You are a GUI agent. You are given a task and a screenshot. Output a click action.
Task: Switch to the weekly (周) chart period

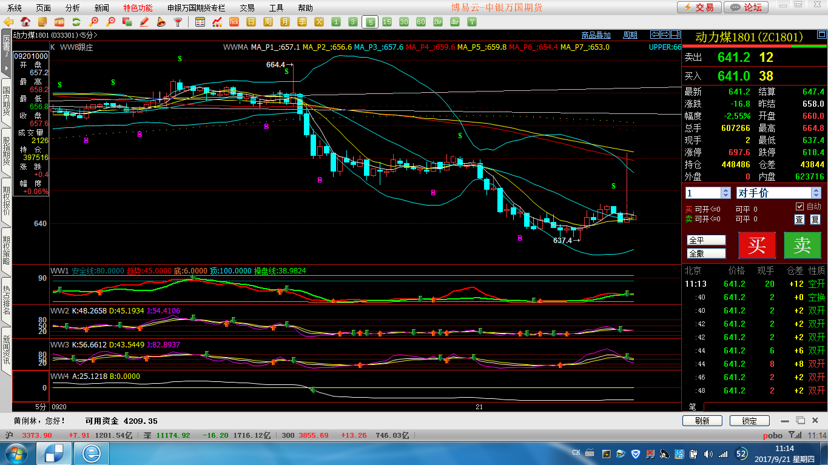tap(268, 22)
